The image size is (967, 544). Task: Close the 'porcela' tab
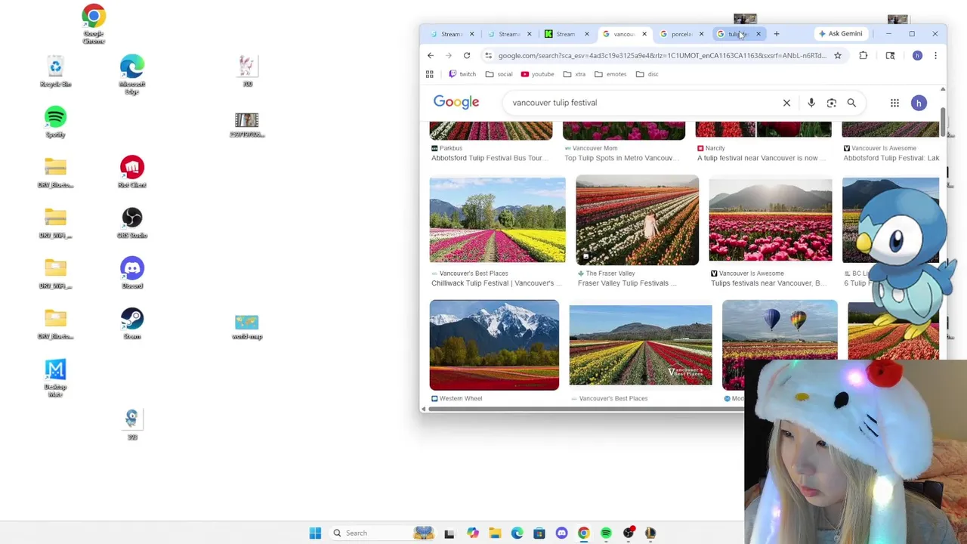click(701, 34)
